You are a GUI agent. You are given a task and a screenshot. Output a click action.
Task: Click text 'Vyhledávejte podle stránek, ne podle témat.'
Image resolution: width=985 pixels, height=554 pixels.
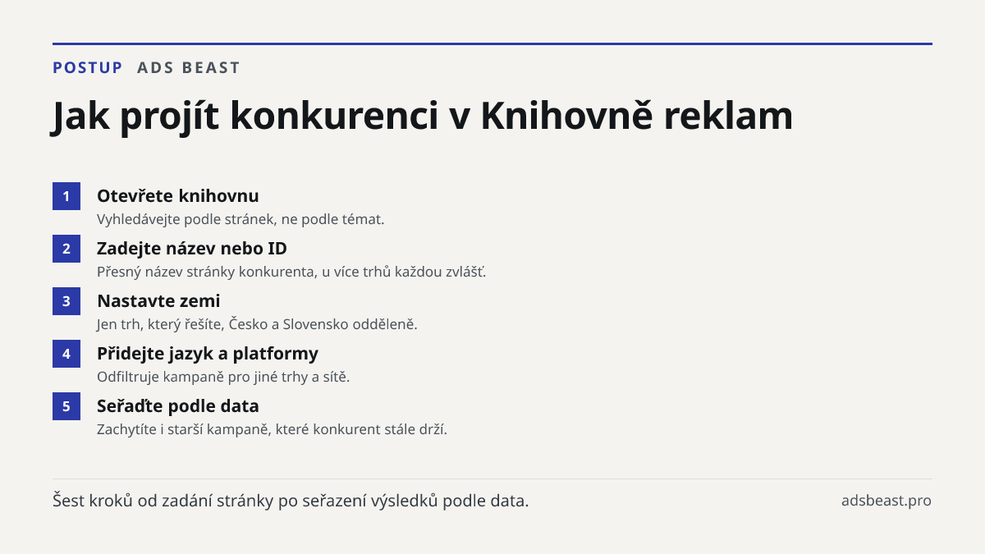click(241, 219)
